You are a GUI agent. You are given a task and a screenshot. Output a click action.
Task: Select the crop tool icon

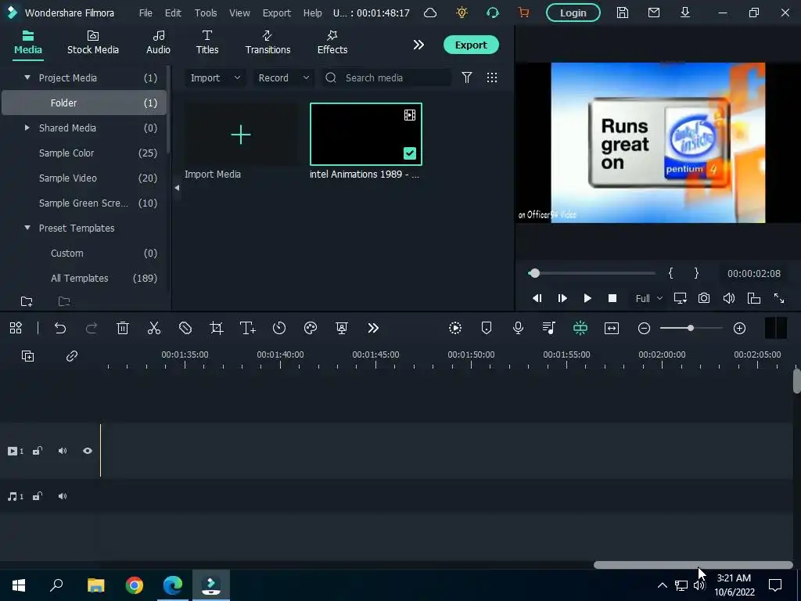(x=217, y=328)
